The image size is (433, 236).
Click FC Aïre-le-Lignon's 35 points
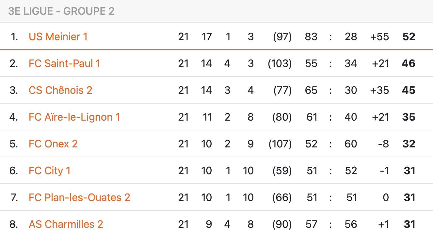[409, 117]
